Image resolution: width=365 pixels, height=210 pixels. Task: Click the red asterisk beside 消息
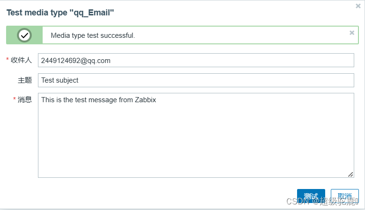click(x=14, y=99)
